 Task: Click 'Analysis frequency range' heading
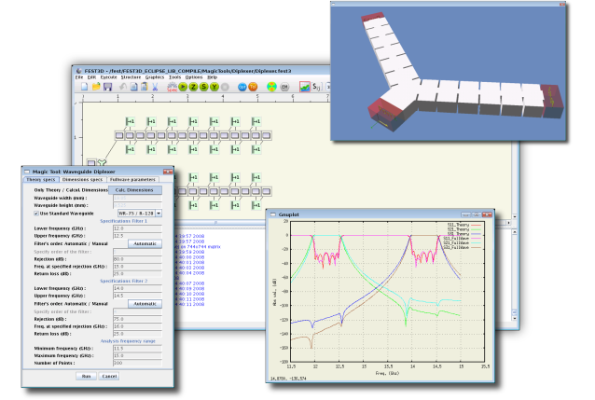coord(128,341)
